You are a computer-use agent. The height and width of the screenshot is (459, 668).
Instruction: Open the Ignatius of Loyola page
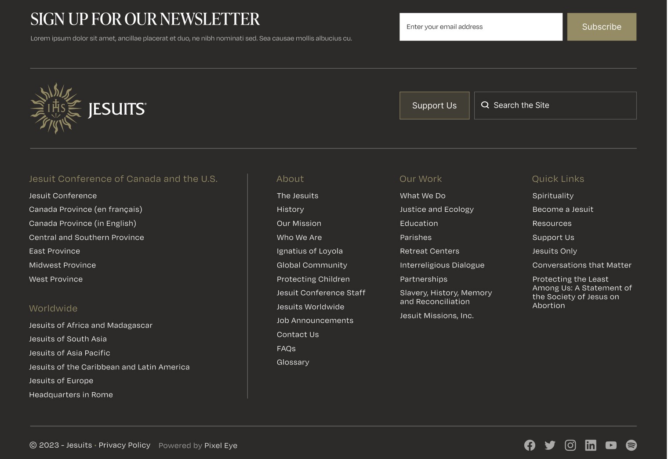tap(310, 251)
